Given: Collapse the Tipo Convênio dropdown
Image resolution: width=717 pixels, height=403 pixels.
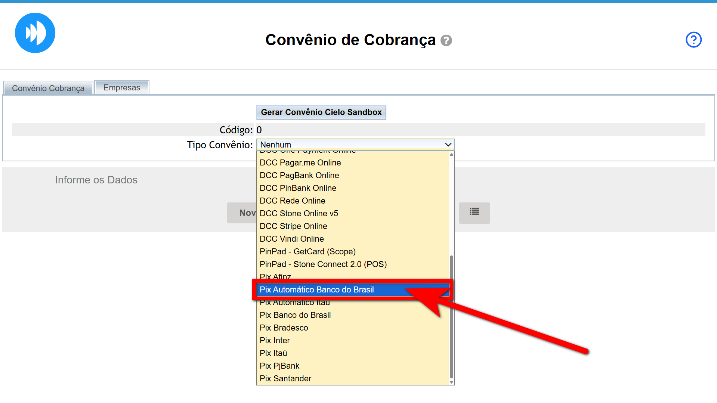Looking at the screenshot, I should 448,145.
